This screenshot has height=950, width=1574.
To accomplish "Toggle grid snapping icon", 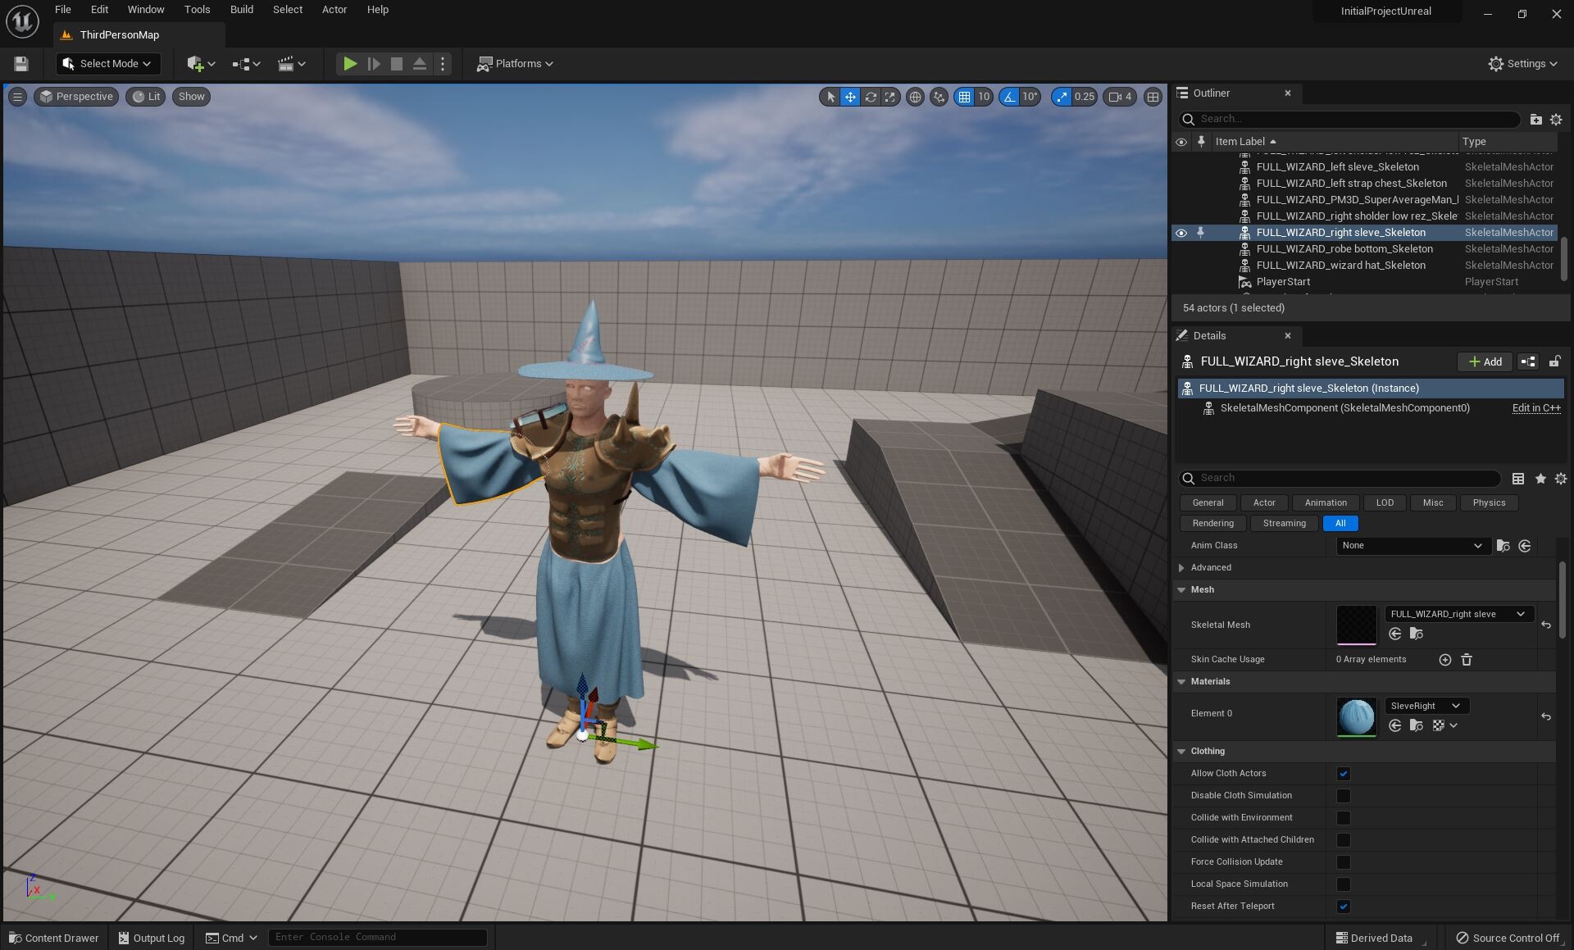I will tap(964, 97).
